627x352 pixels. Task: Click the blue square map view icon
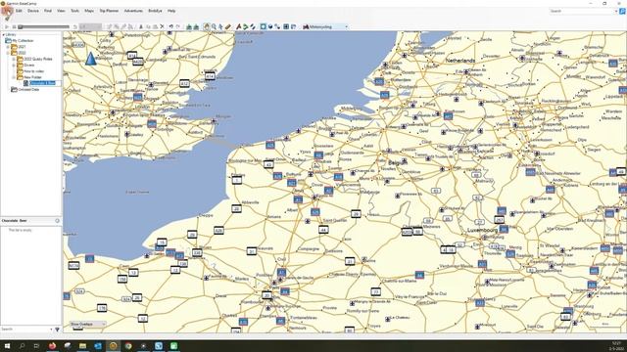pyautogui.click(x=264, y=26)
